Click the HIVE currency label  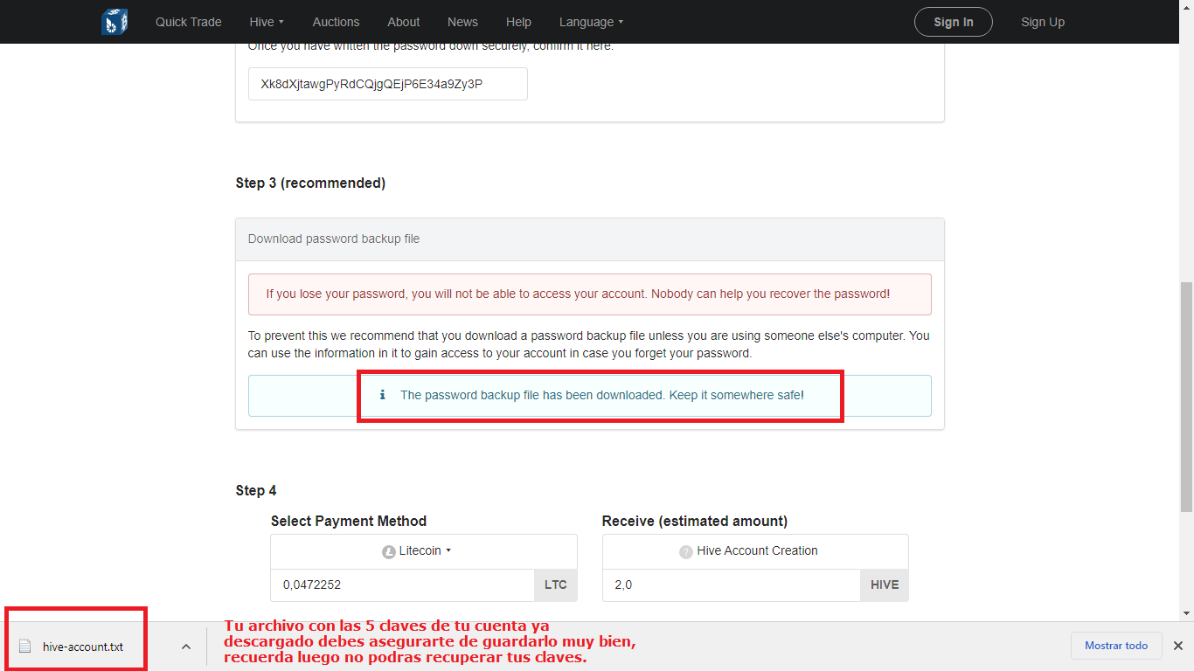tap(885, 585)
